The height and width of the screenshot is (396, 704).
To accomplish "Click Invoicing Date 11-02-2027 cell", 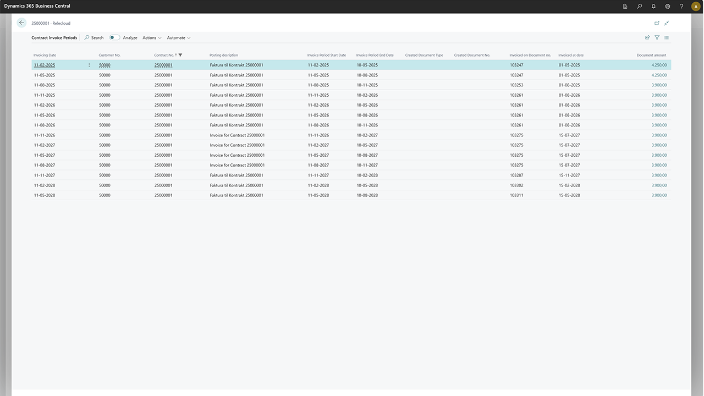I will [x=45, y=145].
